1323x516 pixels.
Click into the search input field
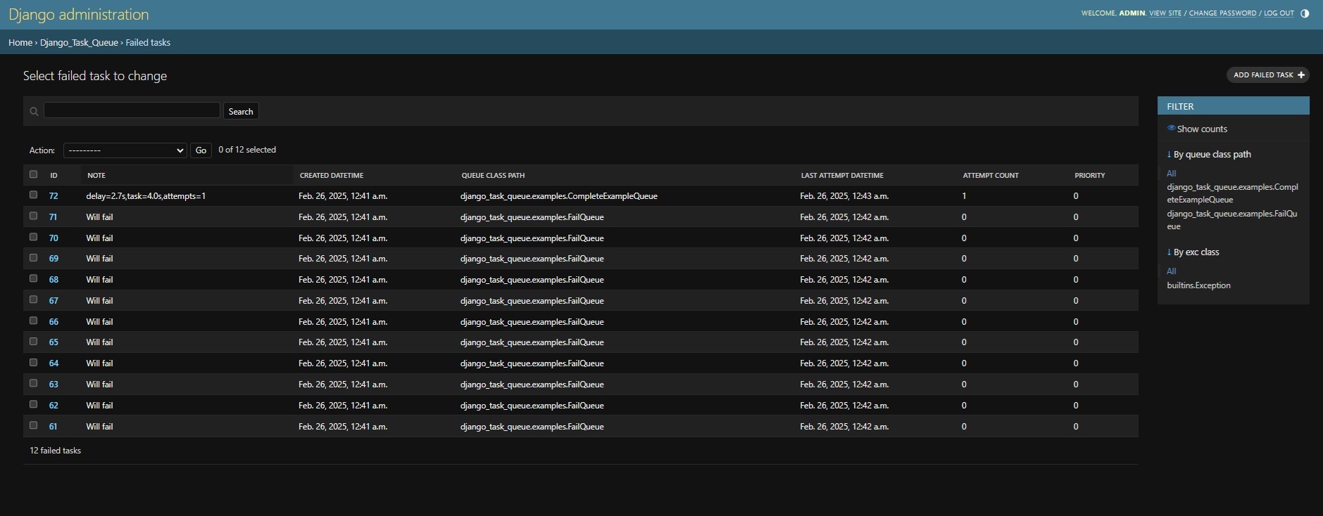tap(132, 110)
